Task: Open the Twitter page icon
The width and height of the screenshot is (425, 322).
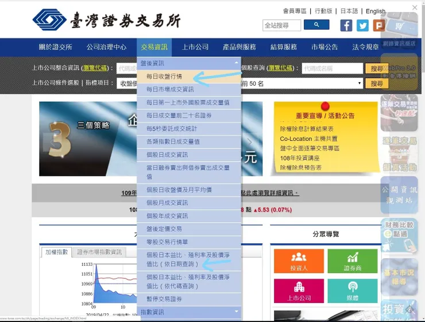Action: pos(362,25)
